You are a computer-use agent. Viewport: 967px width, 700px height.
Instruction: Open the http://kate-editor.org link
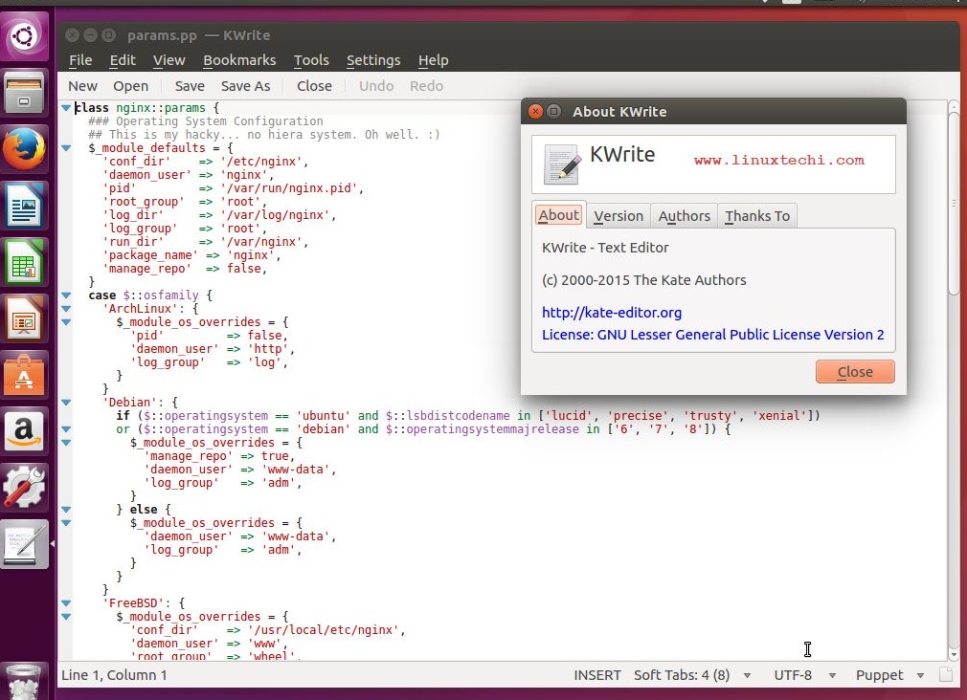pyautogui.click(x=612, y=313)
